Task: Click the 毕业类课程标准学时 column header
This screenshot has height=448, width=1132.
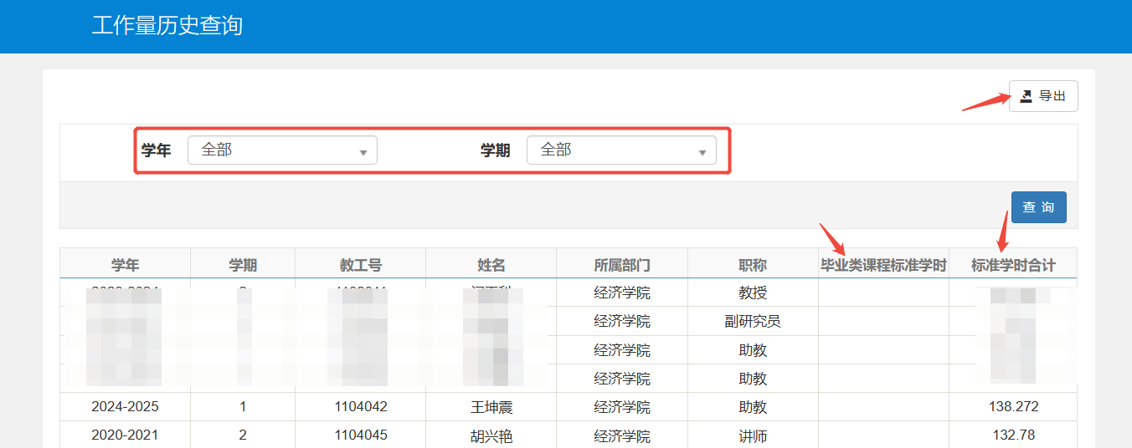Action: (x=883, y=265)
